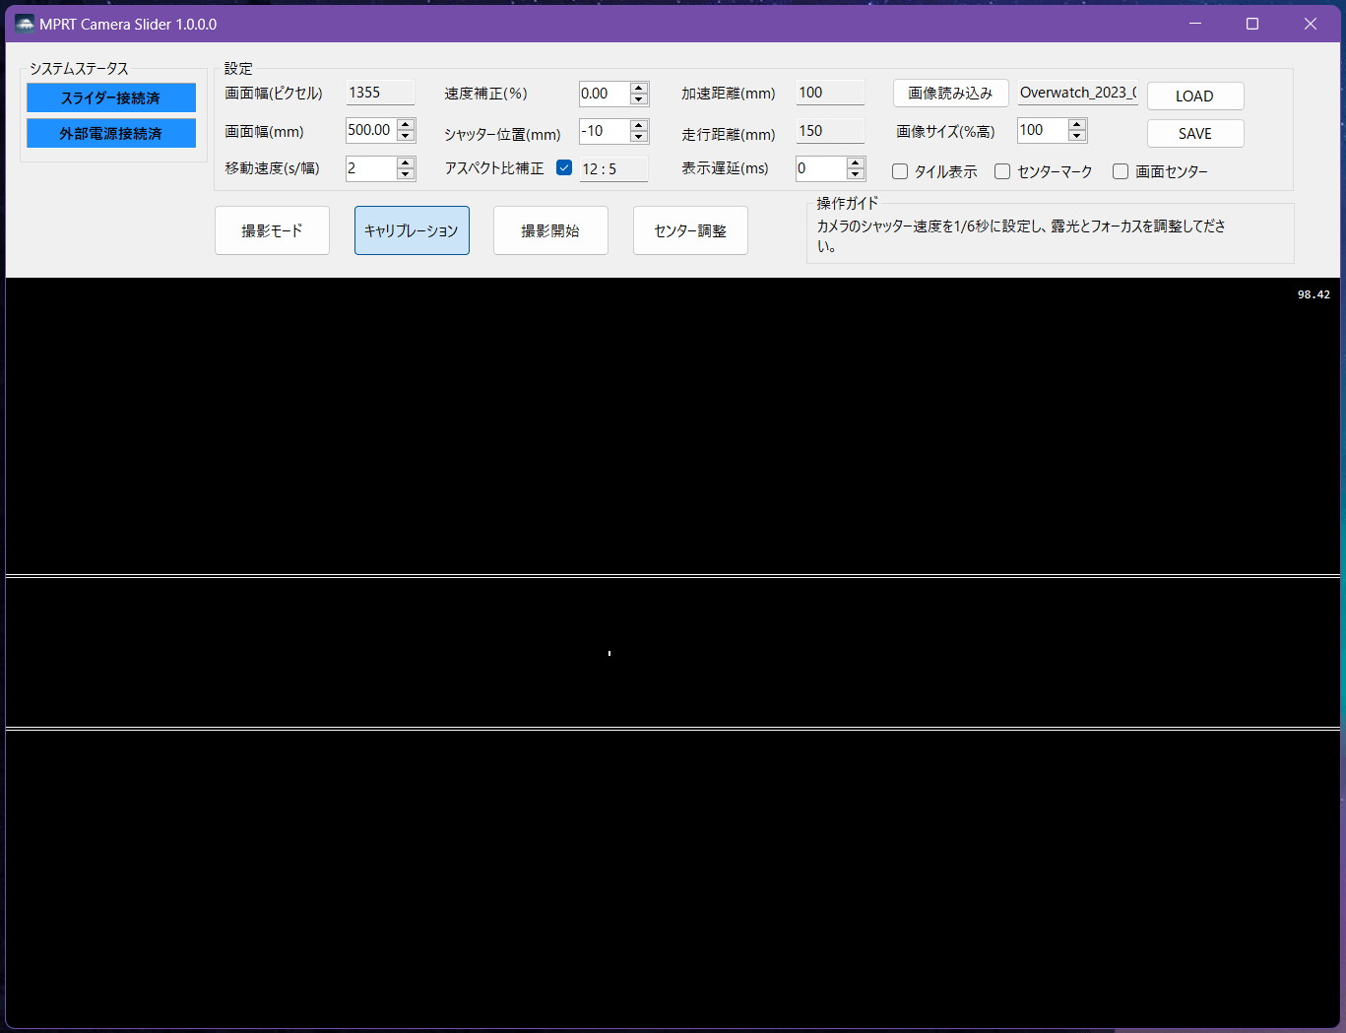Screen dimensions: 1346x1033
Task: Increase 表示遅延(ms) with up arrow
Action: tap(856, 162)
